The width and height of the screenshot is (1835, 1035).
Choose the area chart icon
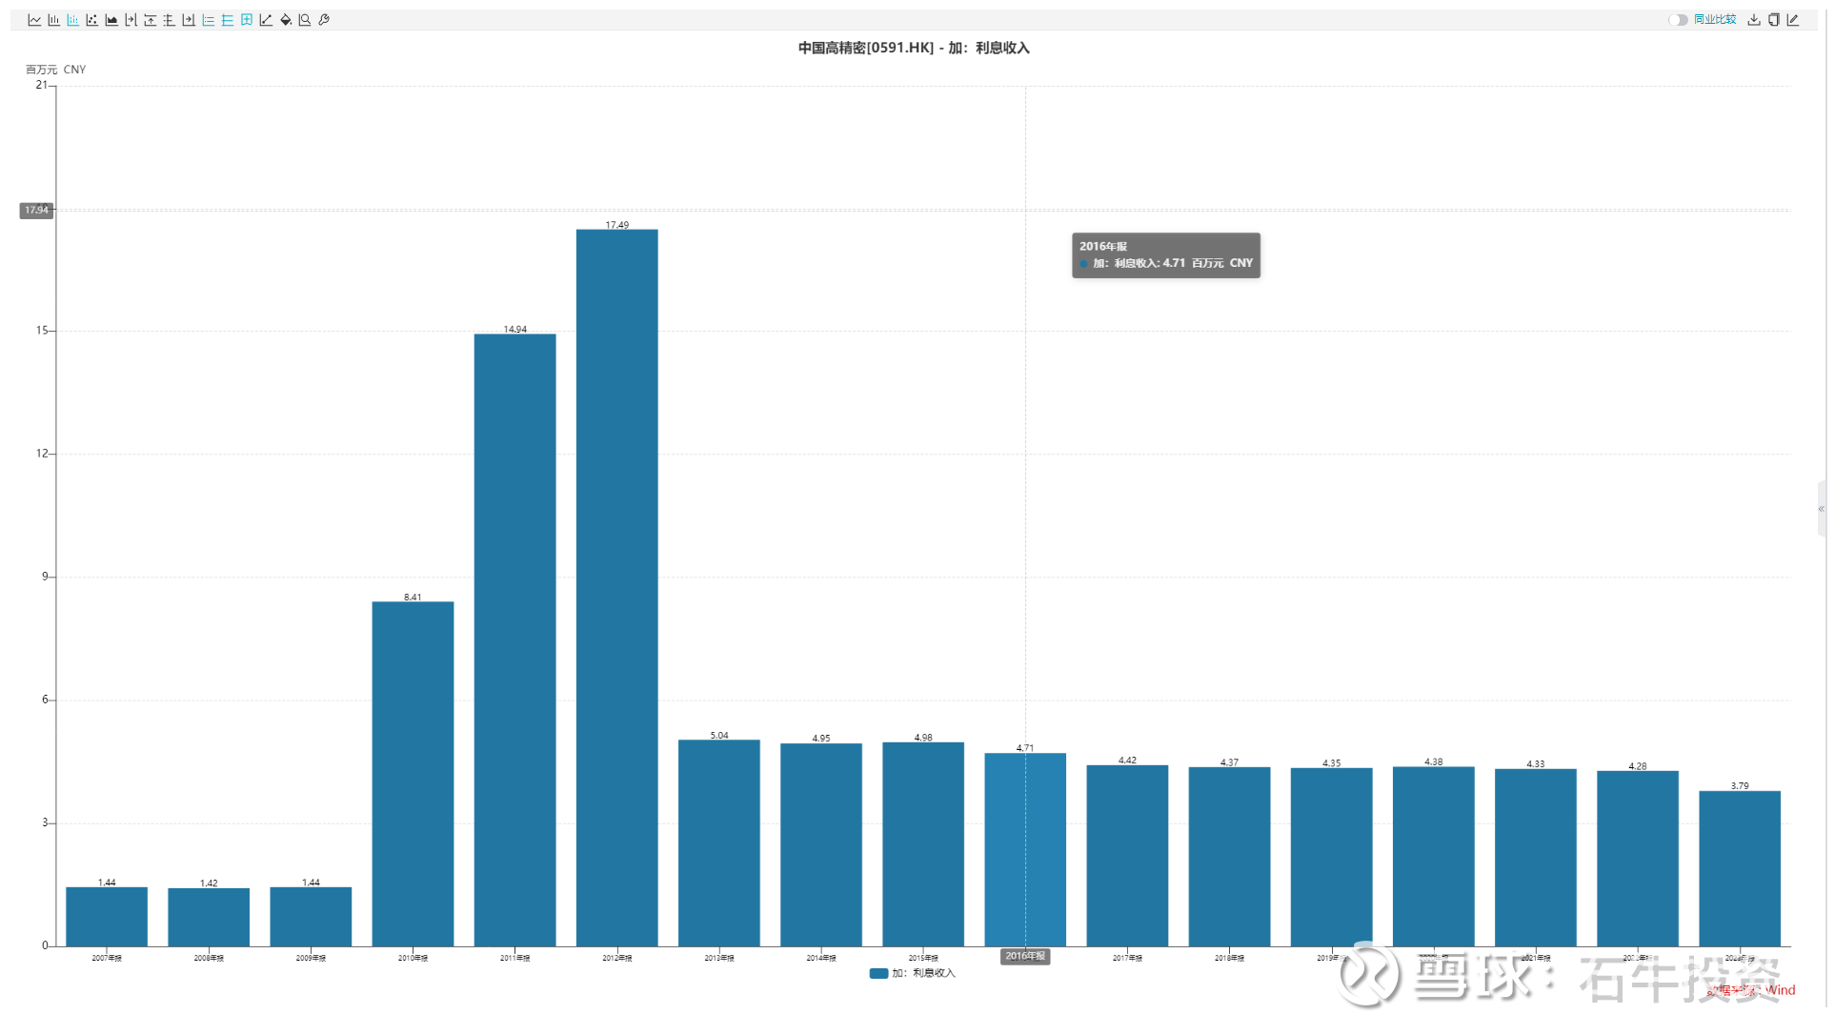[x=111, y=20]
